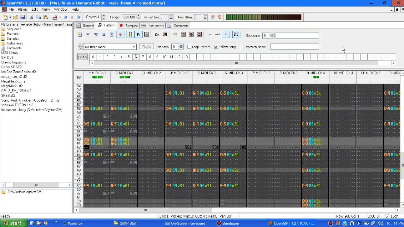Click the Octave 4 spinner arrows
The width and height of the screenshot is (404, 227).
coord(104,17)
